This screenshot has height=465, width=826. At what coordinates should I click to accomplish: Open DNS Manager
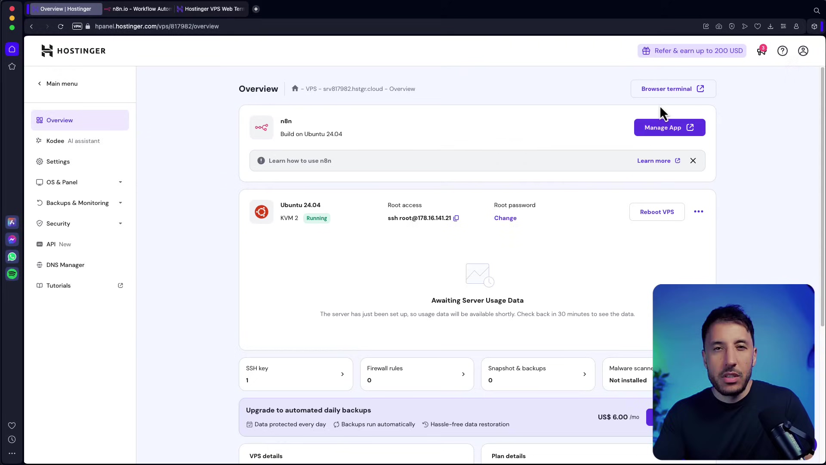coord(80,265)
